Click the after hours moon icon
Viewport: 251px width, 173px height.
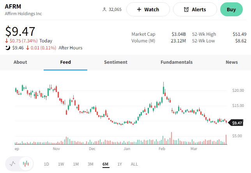coord(8,48)
